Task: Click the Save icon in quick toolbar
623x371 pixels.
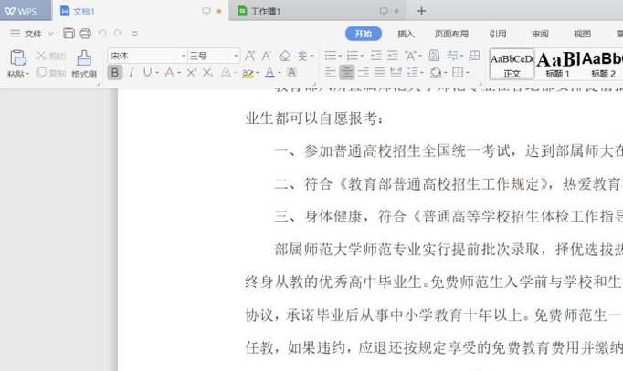Action: click(x=69, y=34)
